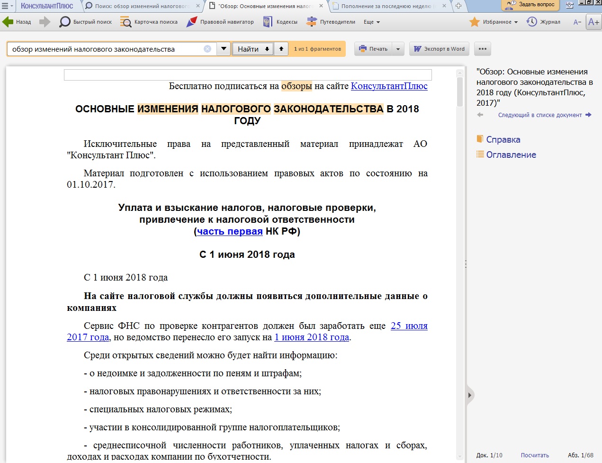
Task: Launch Правовой навигатор
Action: click(x=220, y=22)
